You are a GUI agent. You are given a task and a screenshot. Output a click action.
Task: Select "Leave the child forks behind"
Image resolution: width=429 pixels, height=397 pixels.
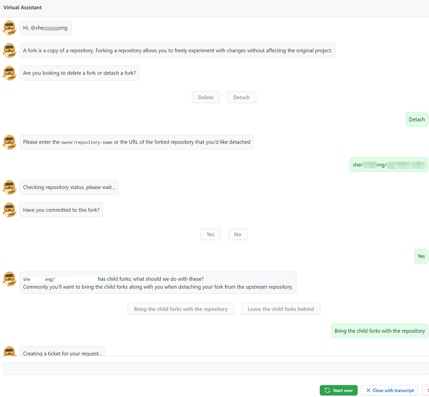(281, 309)
